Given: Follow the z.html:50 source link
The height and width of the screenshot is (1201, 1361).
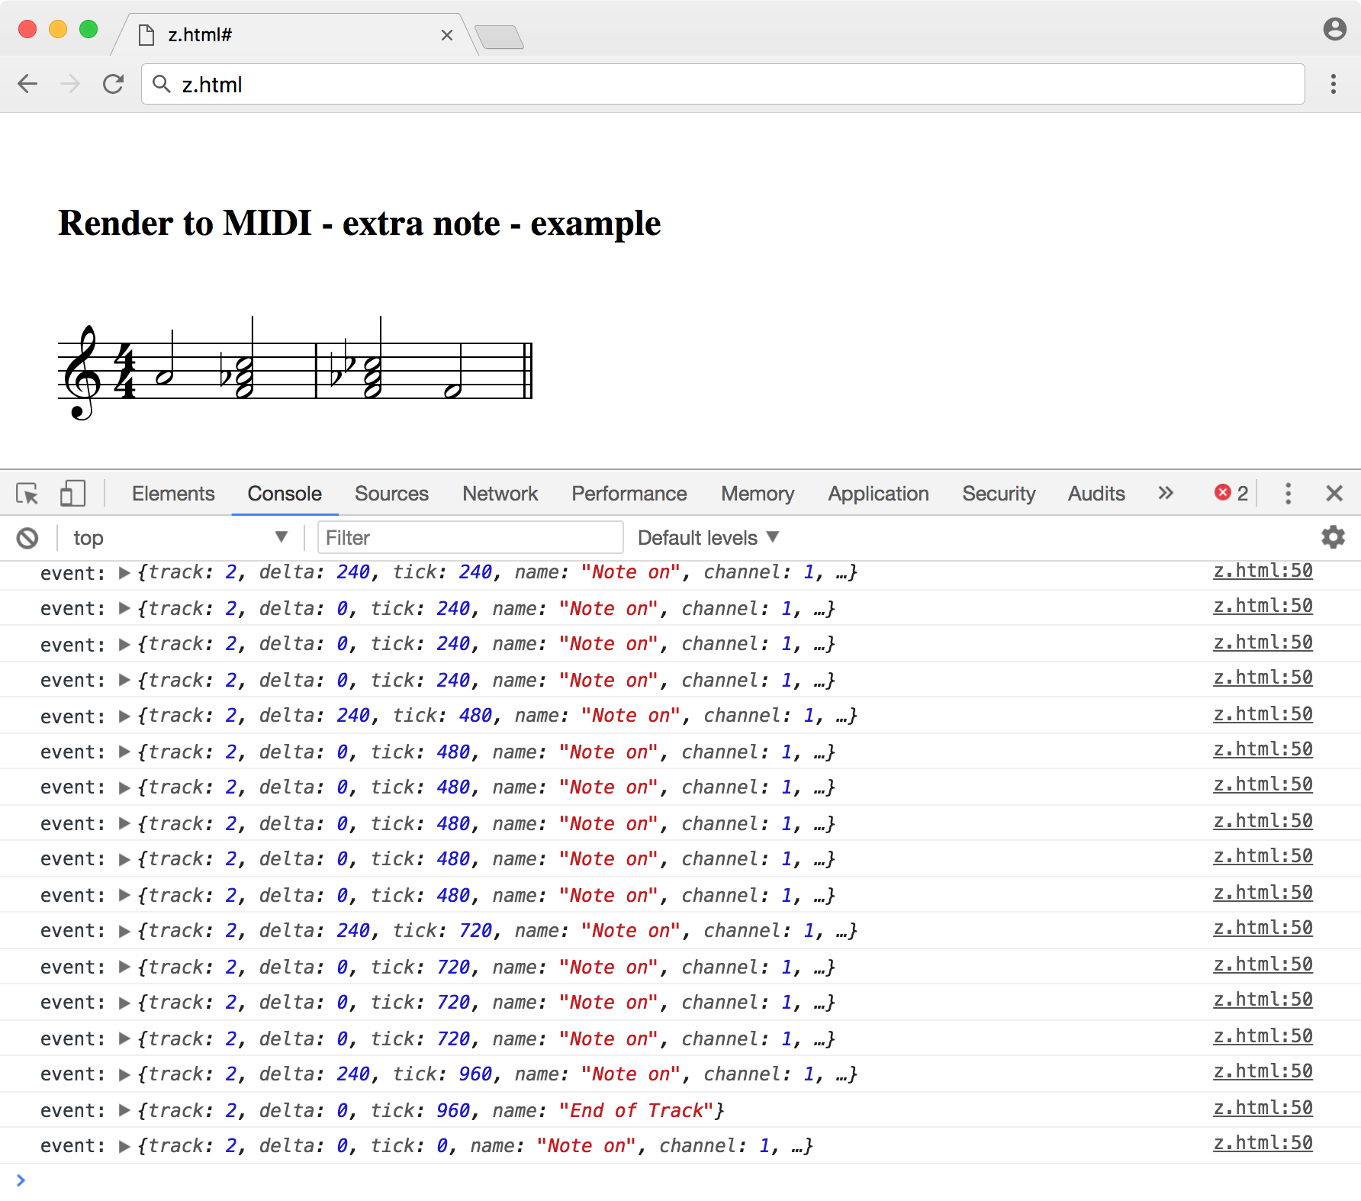Looking at the screenshot, I should pos(1263,571).
